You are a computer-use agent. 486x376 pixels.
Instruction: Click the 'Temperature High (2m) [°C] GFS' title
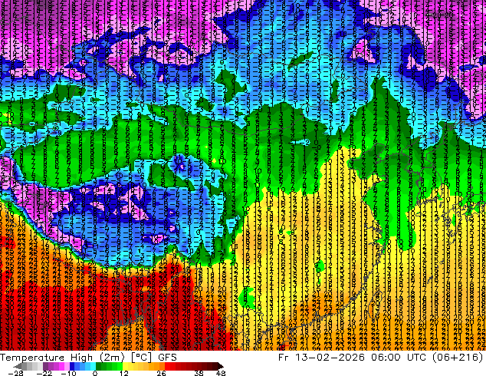point(88,357)
